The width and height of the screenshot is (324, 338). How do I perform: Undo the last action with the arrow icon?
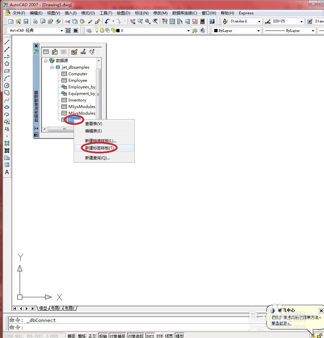(107, 21)
